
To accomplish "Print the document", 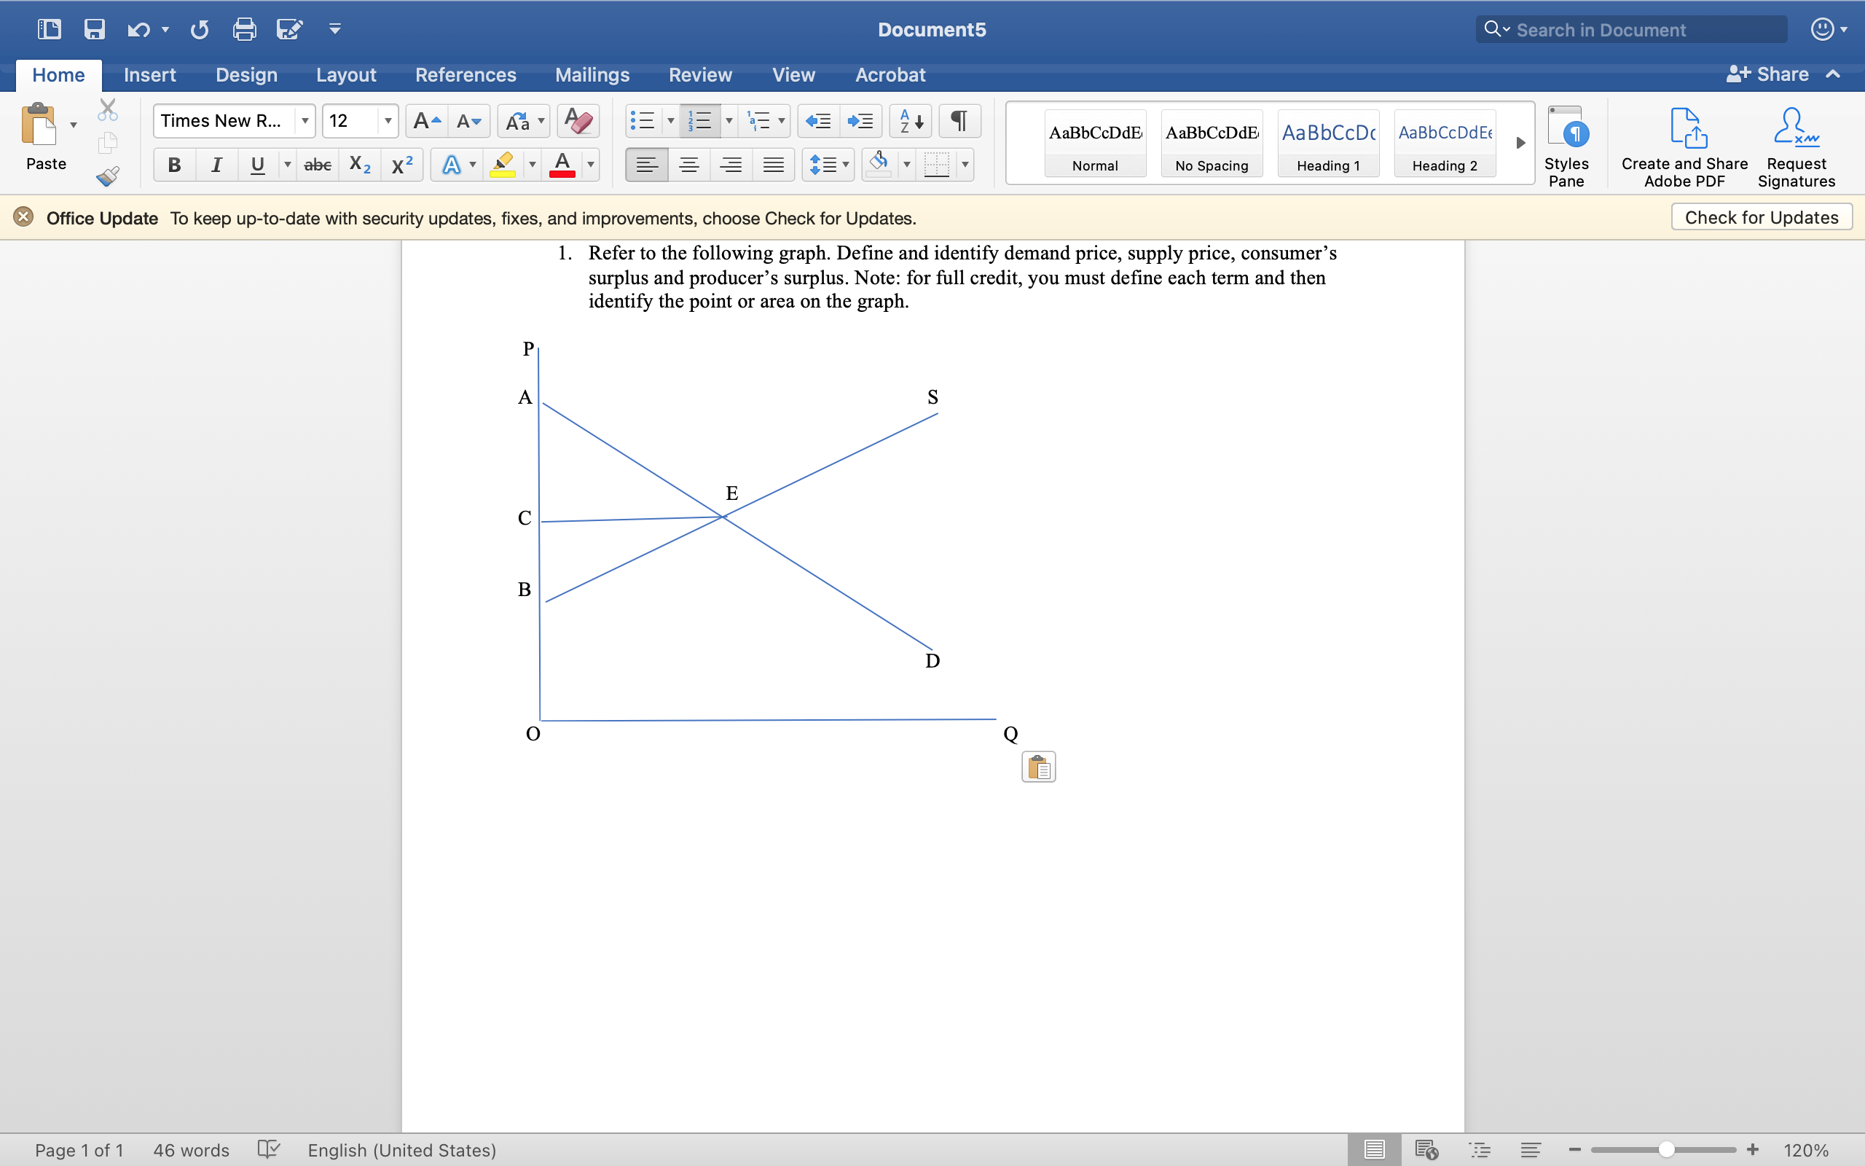I will pyautogui.click(x=245, y=28).
